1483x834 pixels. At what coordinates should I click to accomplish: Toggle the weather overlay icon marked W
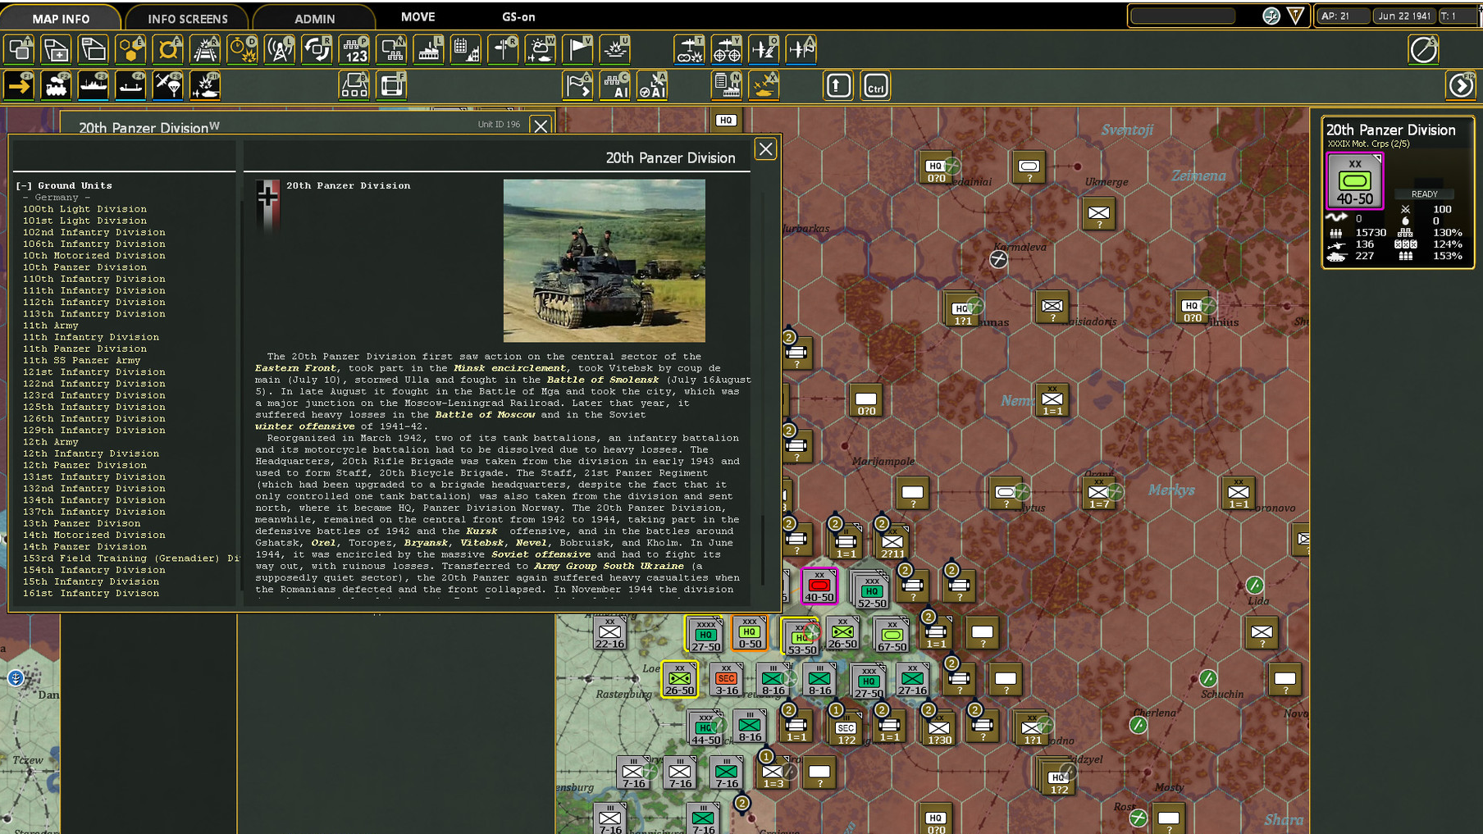click(541, 49)
